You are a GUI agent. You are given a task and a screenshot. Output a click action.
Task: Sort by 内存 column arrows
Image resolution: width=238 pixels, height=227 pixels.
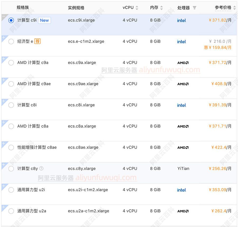click(x=161, y=8)
